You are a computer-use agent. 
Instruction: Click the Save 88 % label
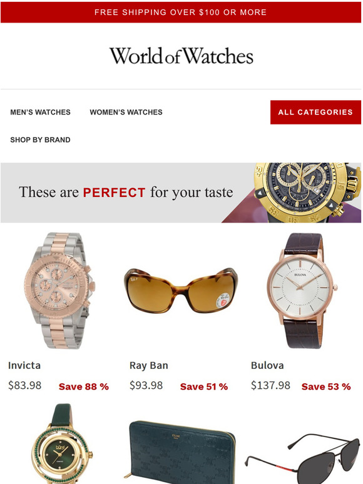84,386
